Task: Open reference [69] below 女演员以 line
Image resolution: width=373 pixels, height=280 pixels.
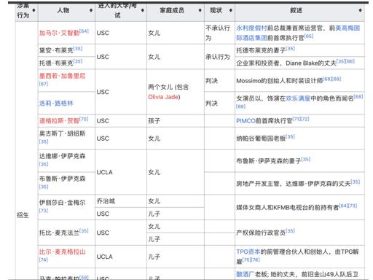Action: click(x=241, y=106)
